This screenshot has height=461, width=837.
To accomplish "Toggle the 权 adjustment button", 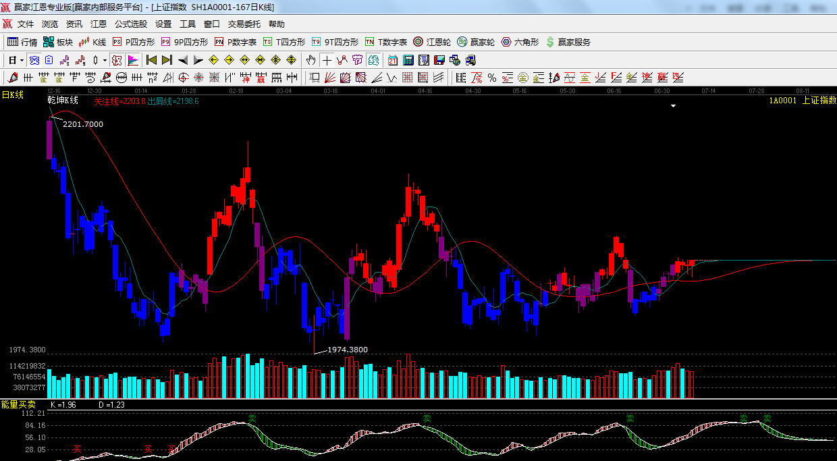I will (117, 60).
